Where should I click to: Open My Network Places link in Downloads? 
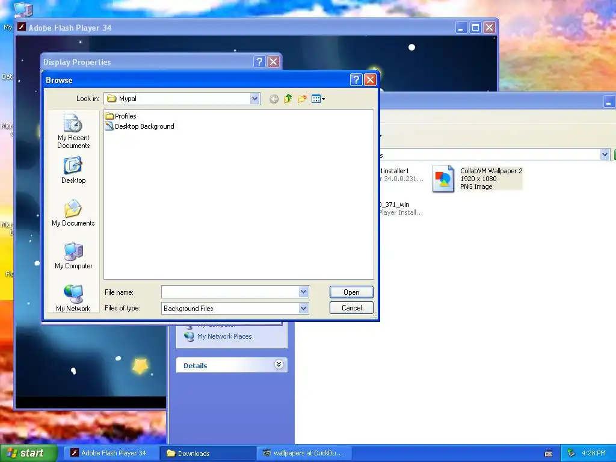(224, 336)
